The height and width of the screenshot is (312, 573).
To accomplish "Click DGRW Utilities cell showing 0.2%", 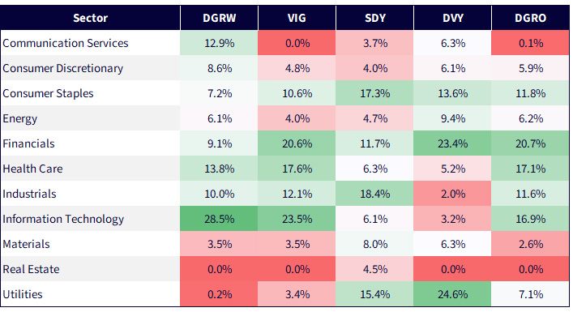I will 220,293.
